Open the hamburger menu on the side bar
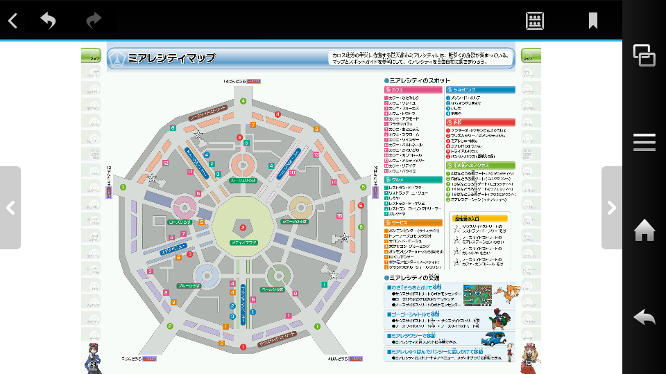 pos(644,142)
